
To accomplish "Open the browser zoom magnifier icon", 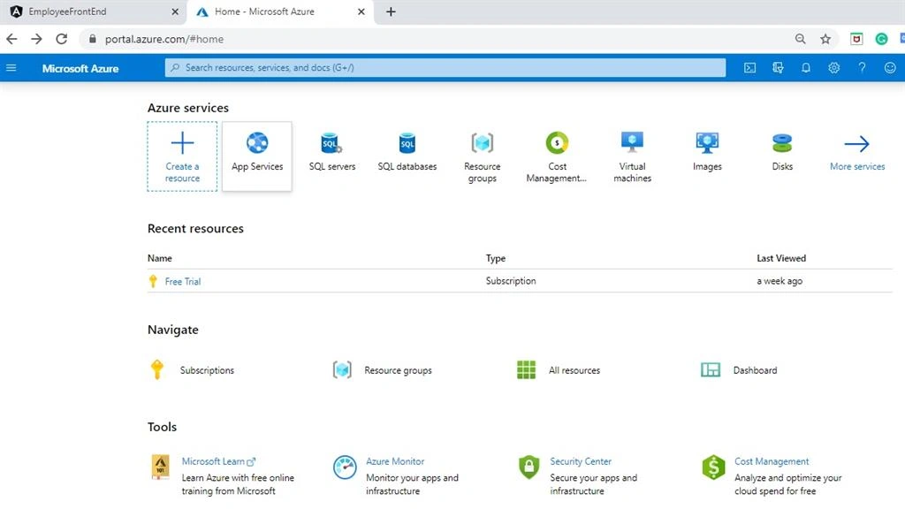I will (800, 39).
